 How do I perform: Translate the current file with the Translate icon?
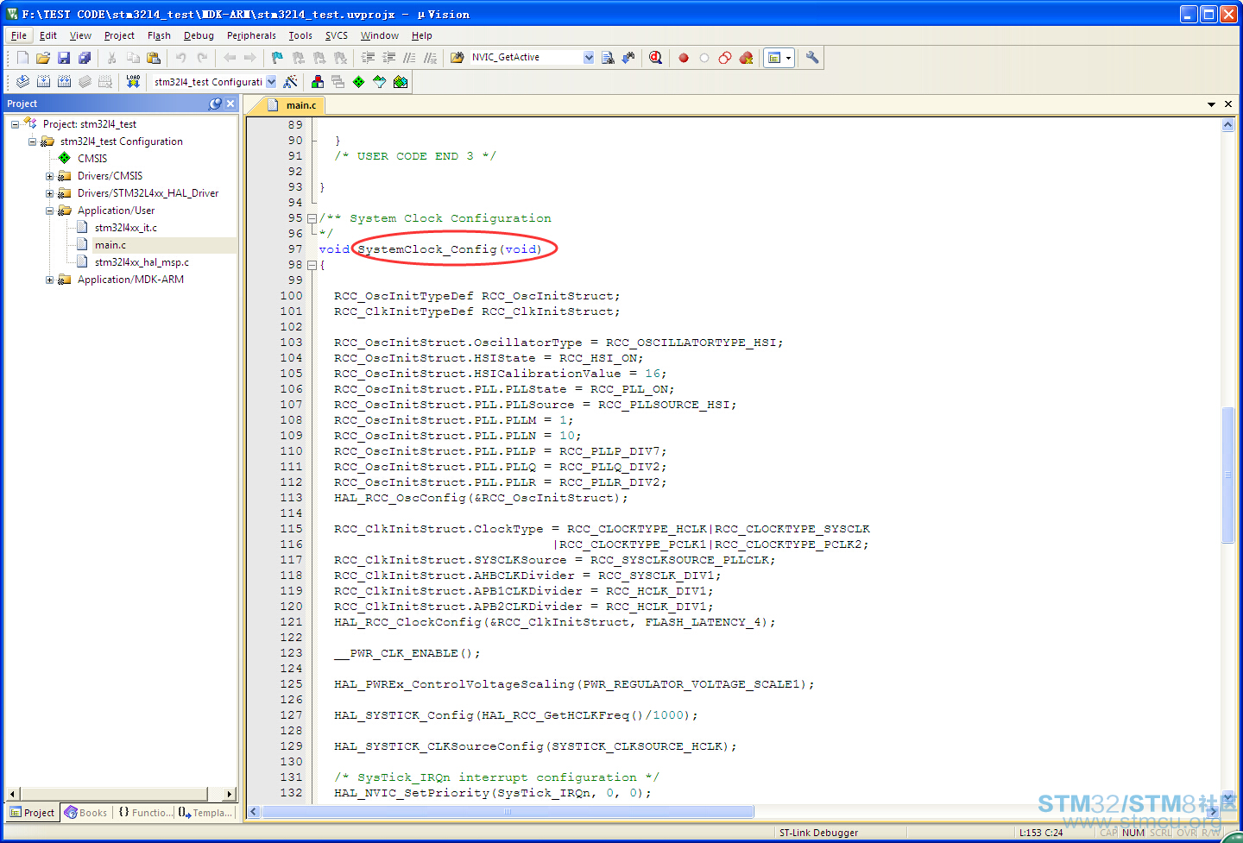coord(22,82)
